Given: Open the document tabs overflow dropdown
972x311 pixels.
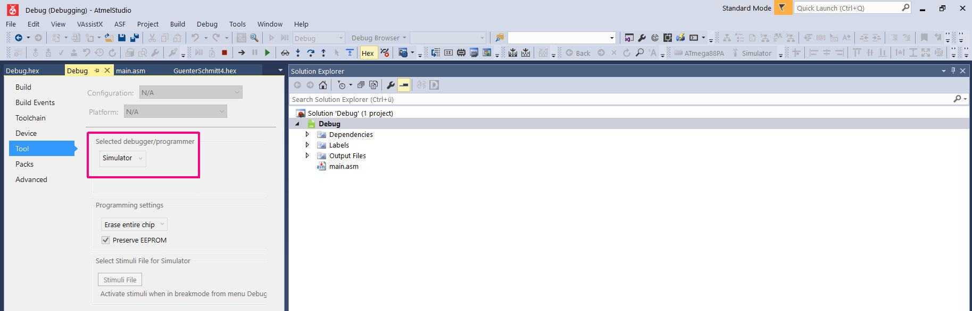Looking at the screenshot, I should [280, 70].
